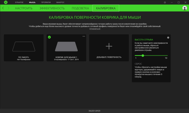Click the Высота отрыва heading
Image resolution: width=189 pixels, height=113 pixels.
(144, 39)
